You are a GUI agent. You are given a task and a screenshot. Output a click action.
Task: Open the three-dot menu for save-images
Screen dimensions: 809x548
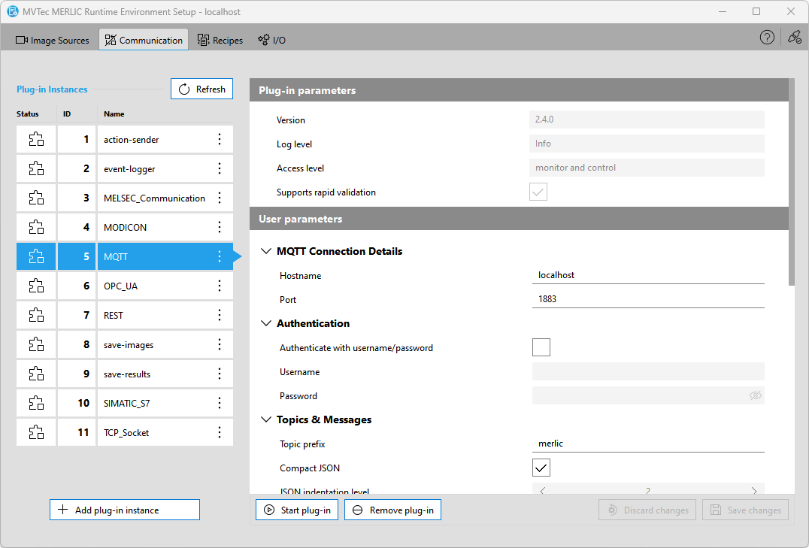[220, 344]
